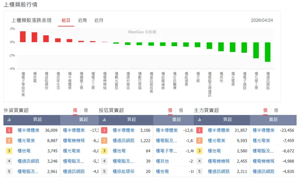
Task: Switch 投信買賣超 unit to 張
Action: [x=170, y=110]
